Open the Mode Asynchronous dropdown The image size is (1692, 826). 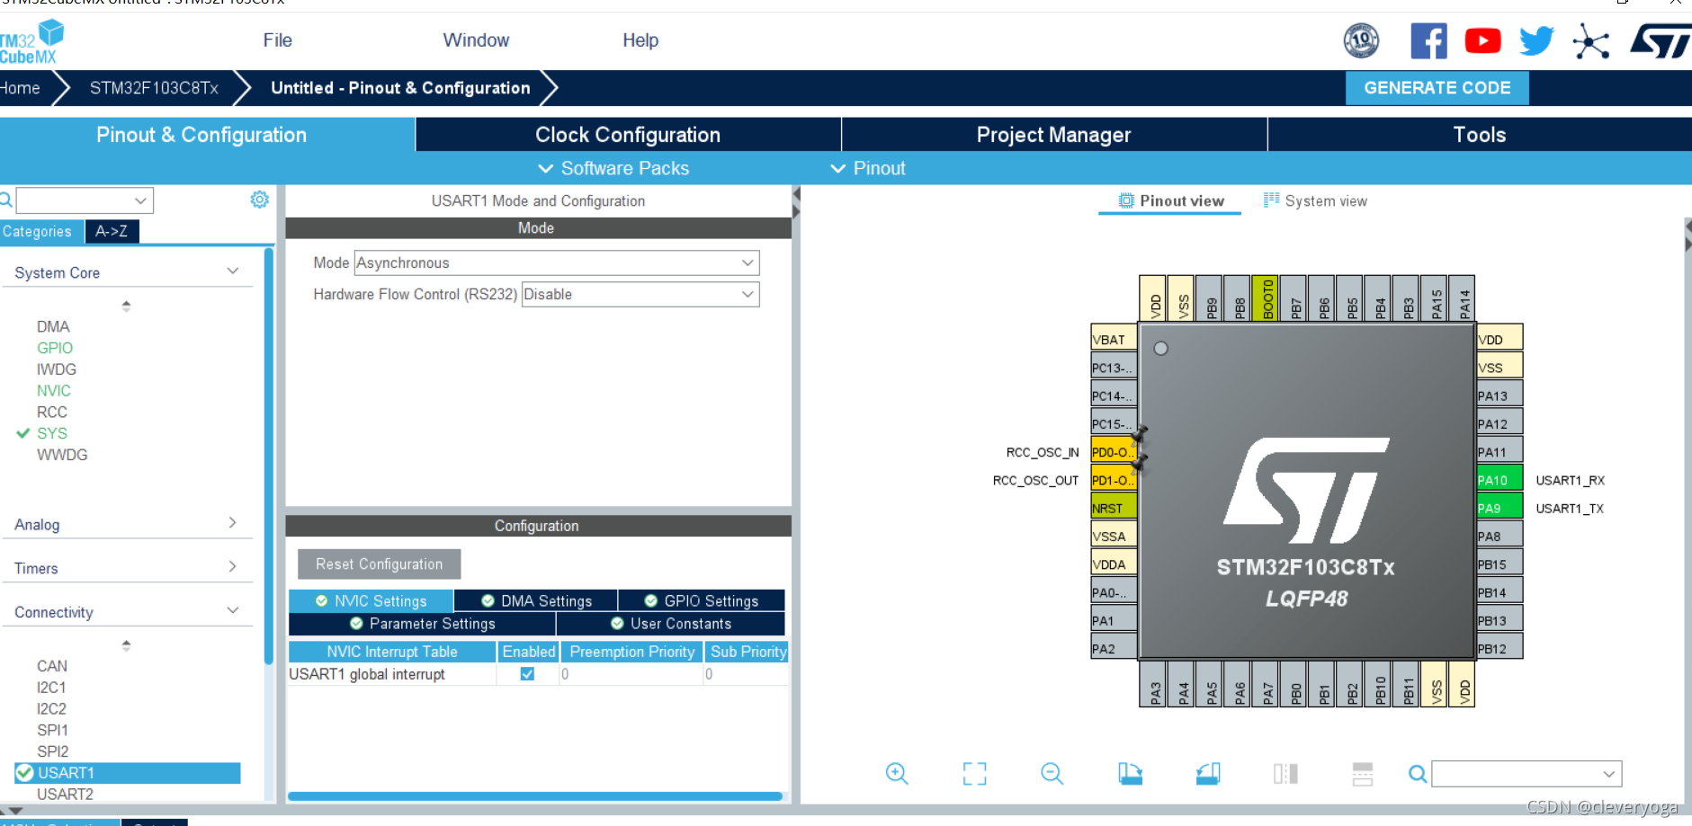557,262
